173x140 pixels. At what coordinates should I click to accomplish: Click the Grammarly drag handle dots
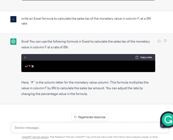pyautogui.click(x=162, y=126)
